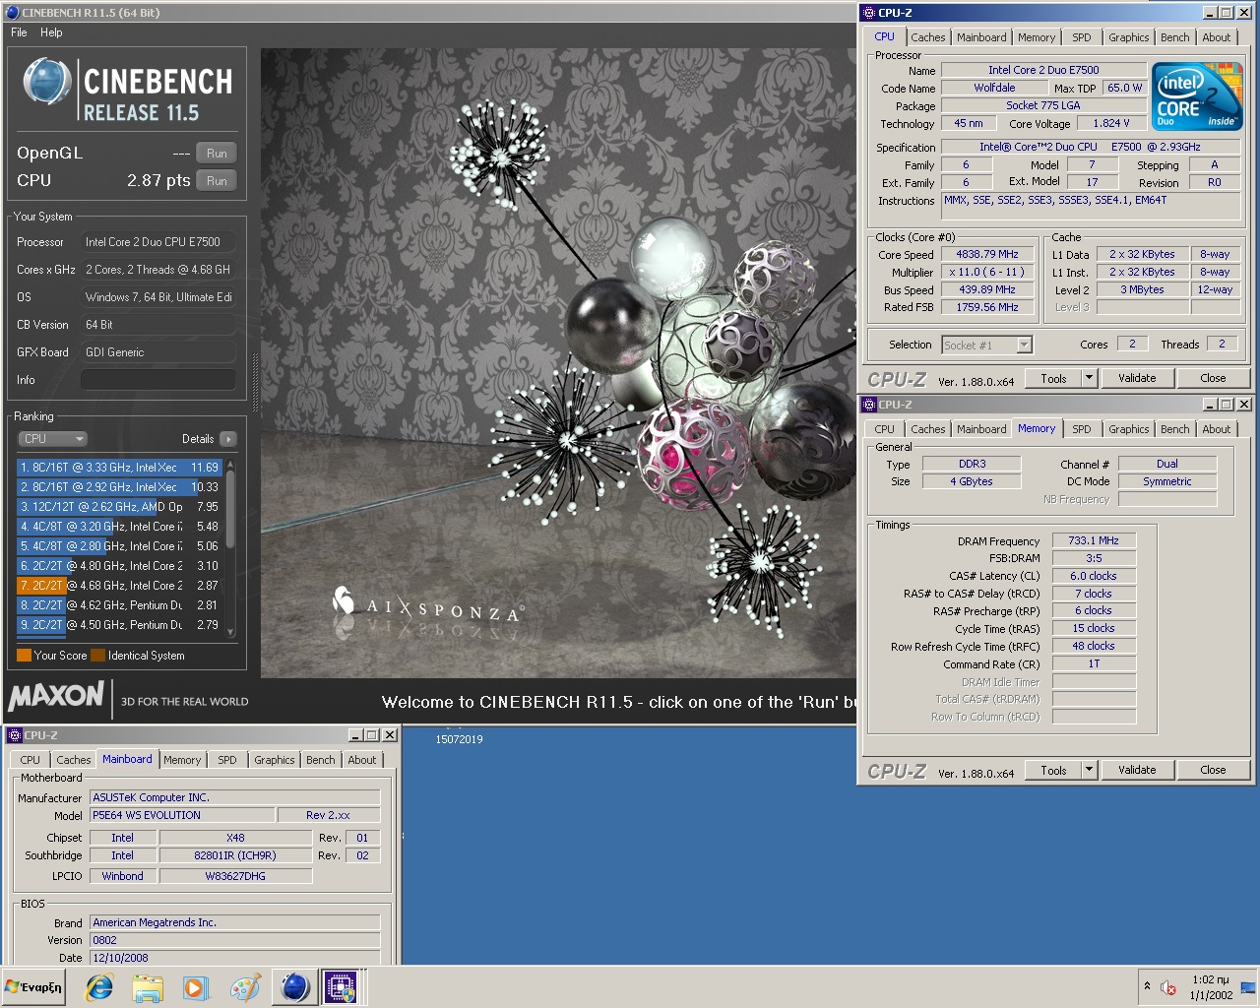1260x1008 pixels.
Task: Click the Cinebench render preview image
Action: pos(558,362)
